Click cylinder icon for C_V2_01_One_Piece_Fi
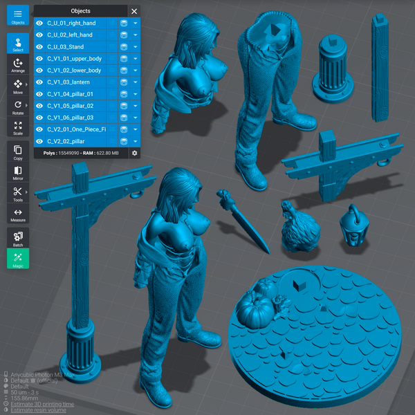This screenshot has height=415, width=415. click(x=124, y=129)
